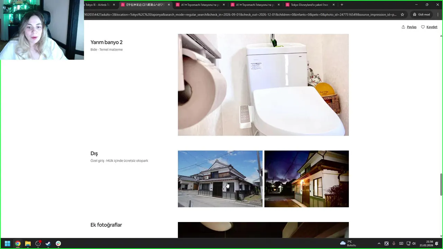Image resolution: width=443 pixels, height=249 pixels.
Task: Save the listing with Kaydet
Action: pyautogui.click(x=429, y=27)
